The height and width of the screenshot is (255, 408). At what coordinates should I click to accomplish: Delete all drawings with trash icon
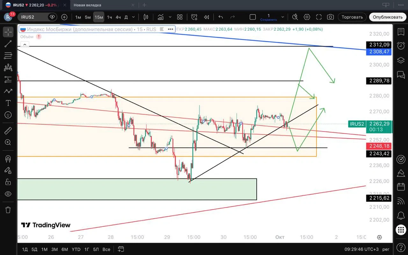point(8,210)
